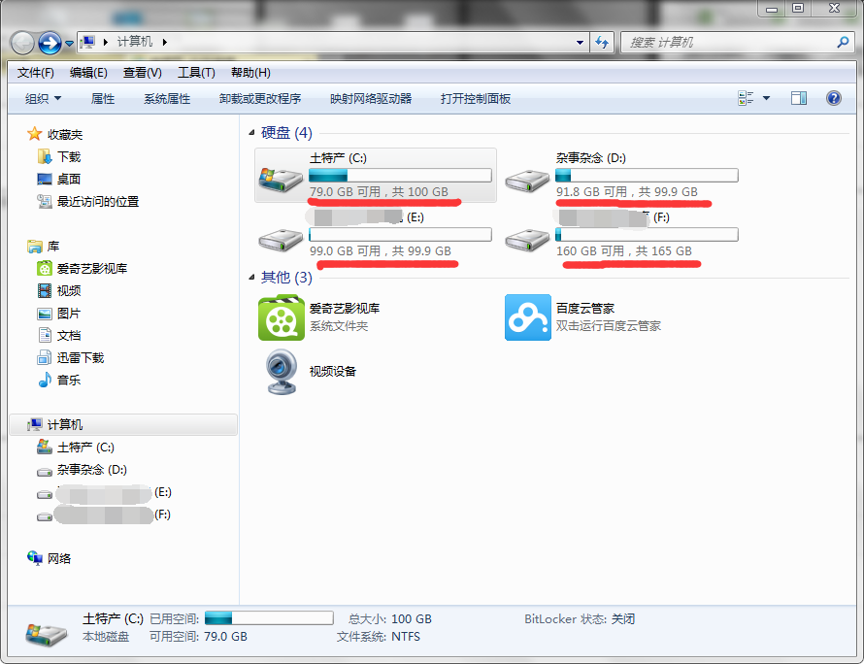The height and width of the screenshot is (664, 864).
Task: Click the help question mark icon
Action: click(834, 98)
